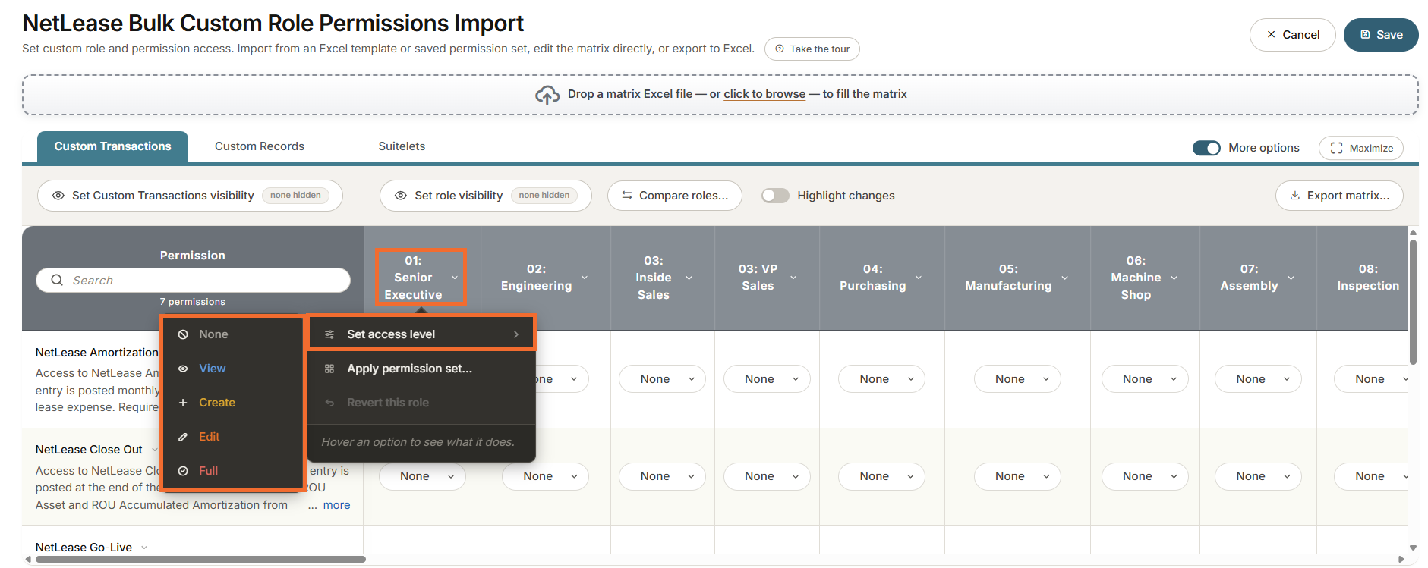Image resolution: width=1428 pixels, height=568 pixels.
Task: Click the "08: Inspection" column header text
Action: pyautogui.click(x=1368, y=278)
